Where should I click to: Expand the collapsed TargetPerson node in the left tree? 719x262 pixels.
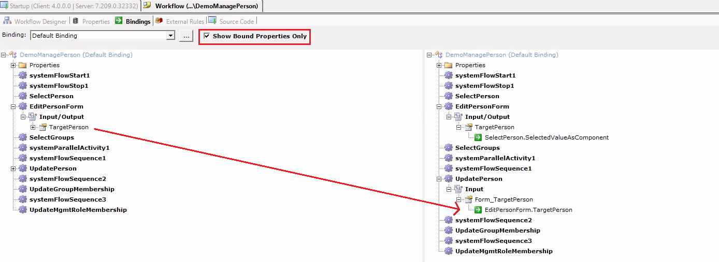tap(33, 127)
